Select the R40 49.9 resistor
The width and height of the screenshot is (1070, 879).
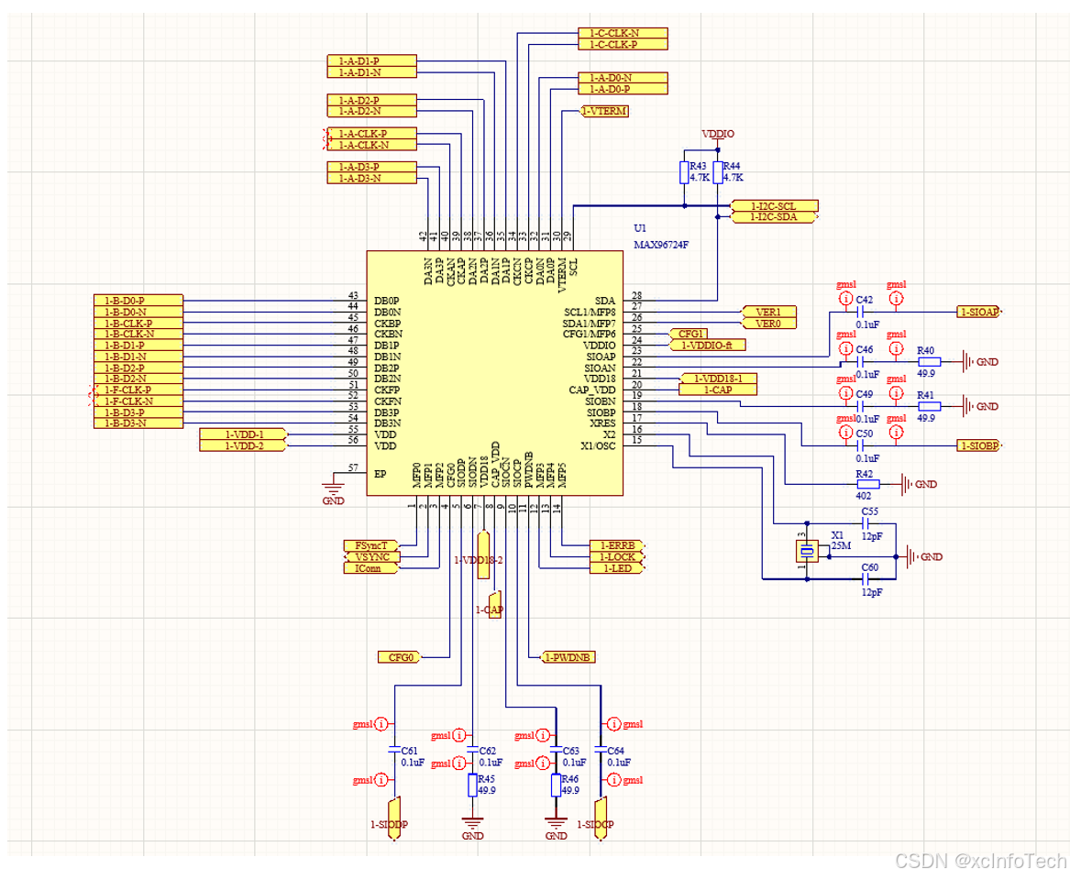tap(930, 362)
